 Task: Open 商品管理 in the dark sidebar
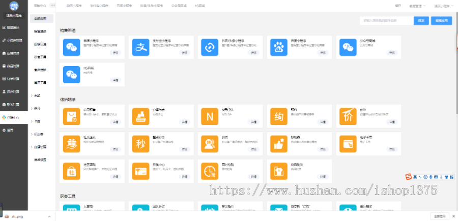tap(11, 66)
